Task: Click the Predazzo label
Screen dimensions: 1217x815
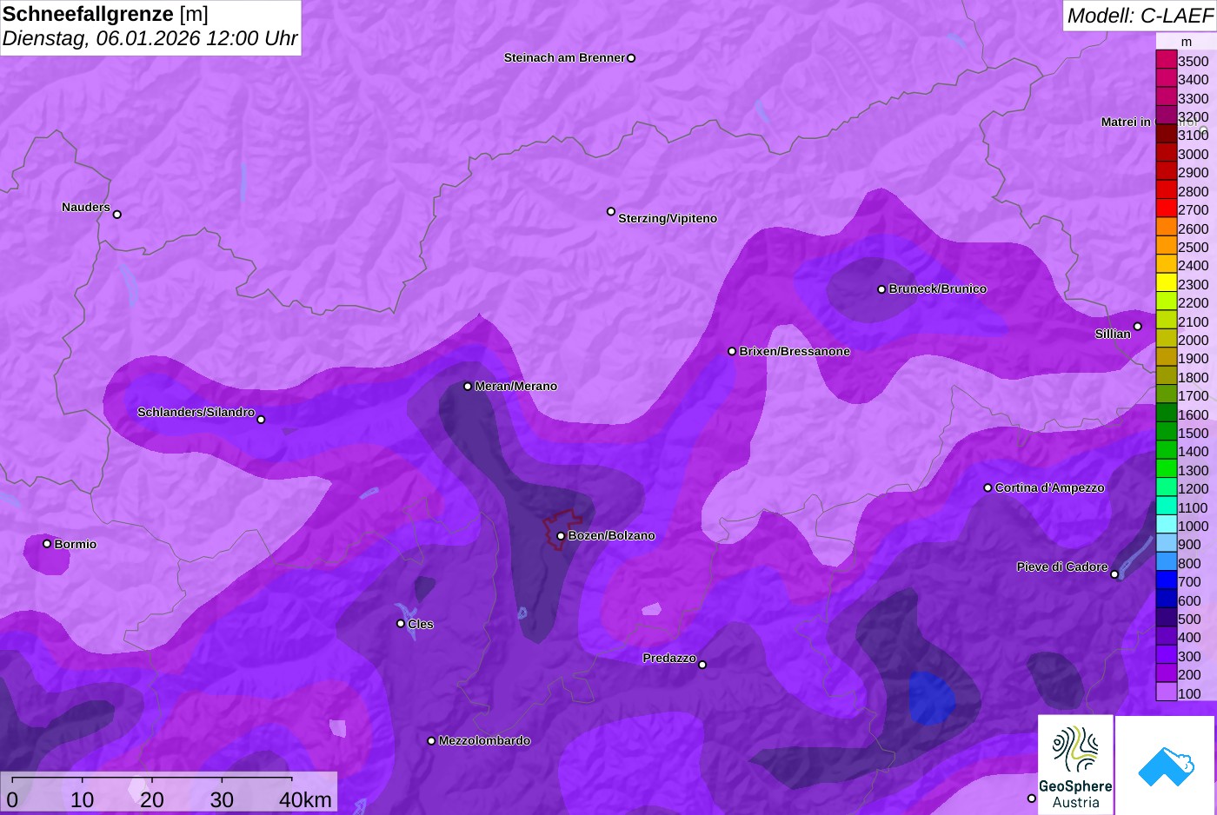Action: click(669, 658)
